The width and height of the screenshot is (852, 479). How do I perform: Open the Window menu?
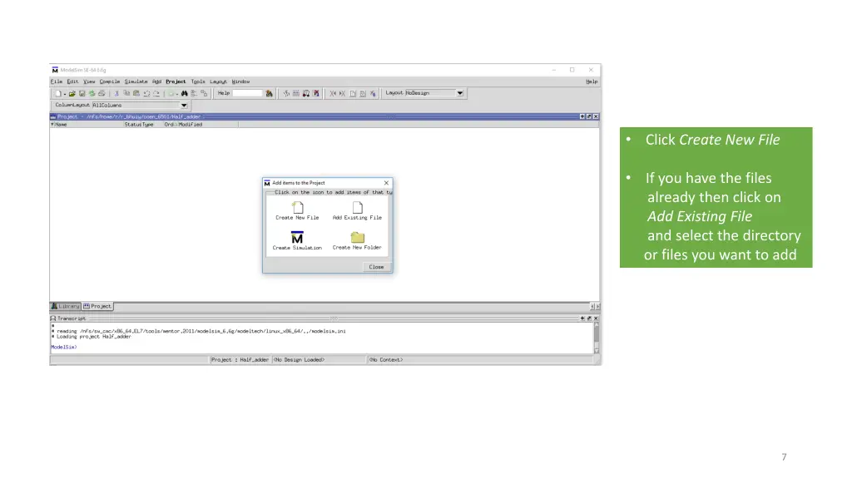pyautogui.click(x=240, y=81)
